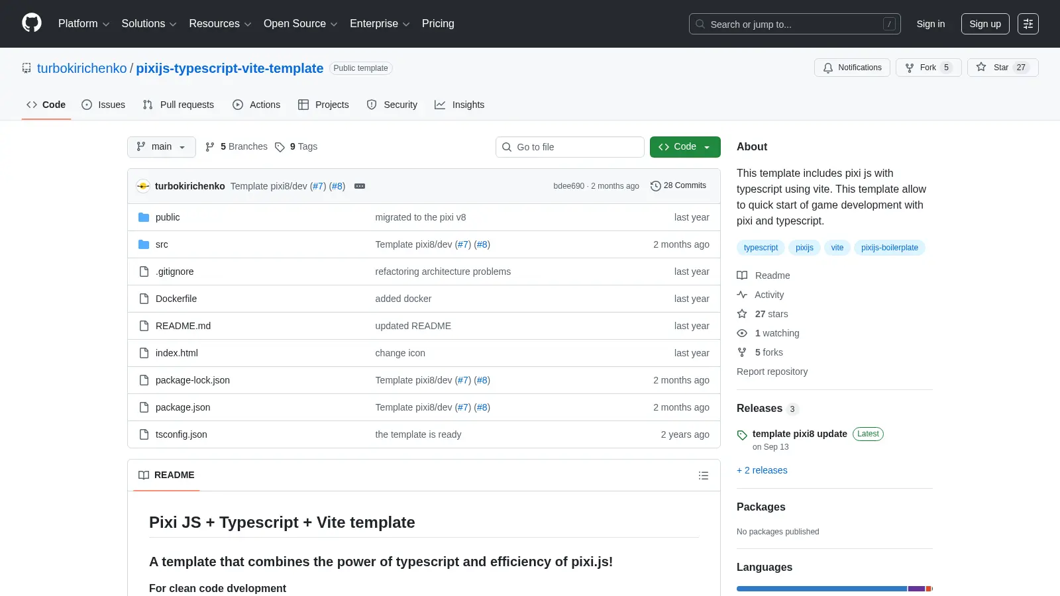The height and width of the screenshot is (596, 1060).
Task: Open package.json file
Action: click(183, 407)
